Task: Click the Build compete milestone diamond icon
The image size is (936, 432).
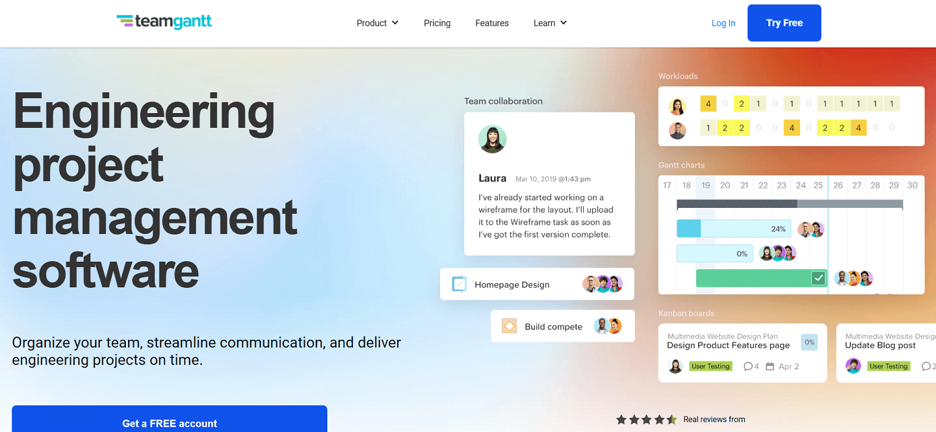Action: point(508,325)
